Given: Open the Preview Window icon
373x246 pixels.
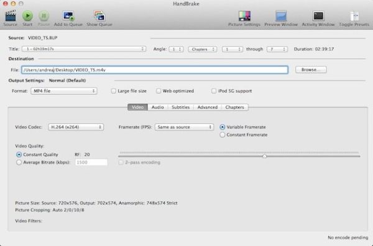Looking at the screenshot, I should [281, 16].
